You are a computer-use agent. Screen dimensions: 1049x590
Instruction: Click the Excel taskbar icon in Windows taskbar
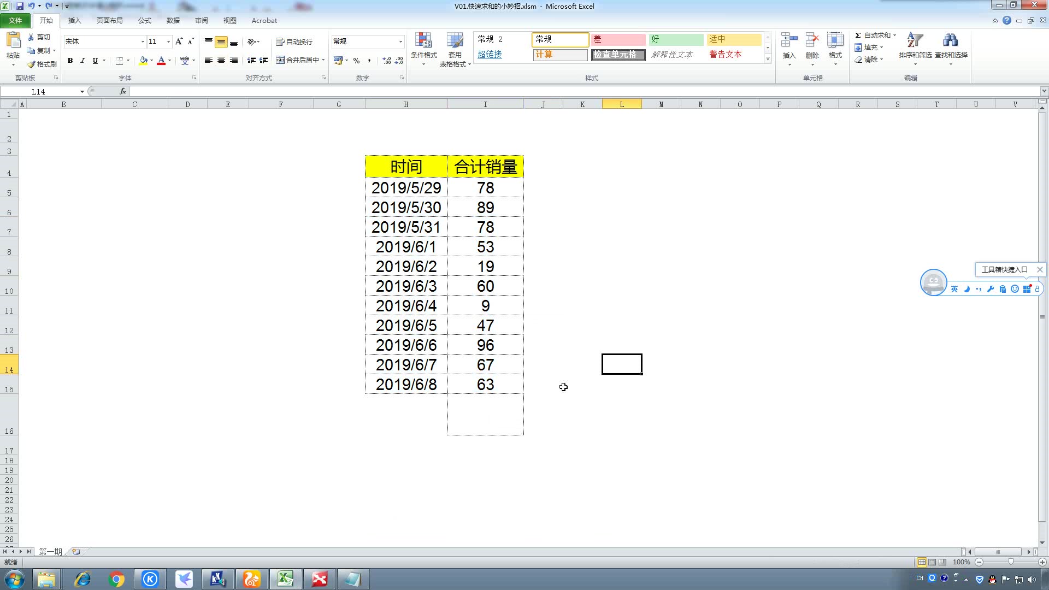coord(285,579)
